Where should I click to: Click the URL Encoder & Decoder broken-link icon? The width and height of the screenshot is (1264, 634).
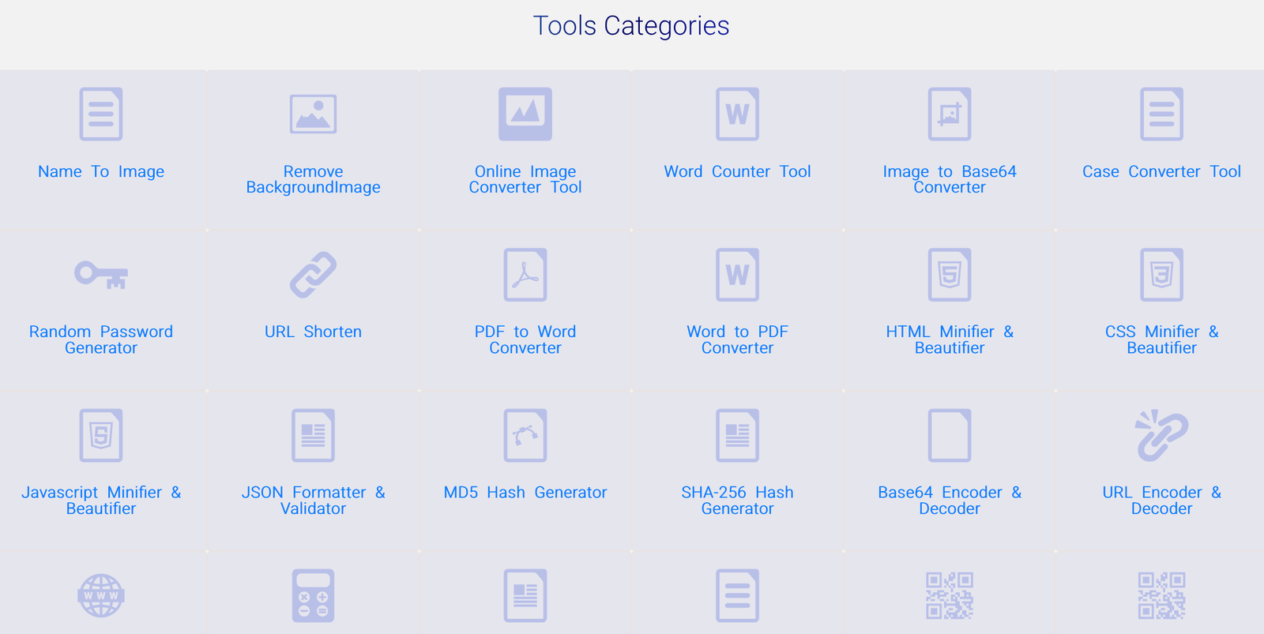coord(1161,435)
